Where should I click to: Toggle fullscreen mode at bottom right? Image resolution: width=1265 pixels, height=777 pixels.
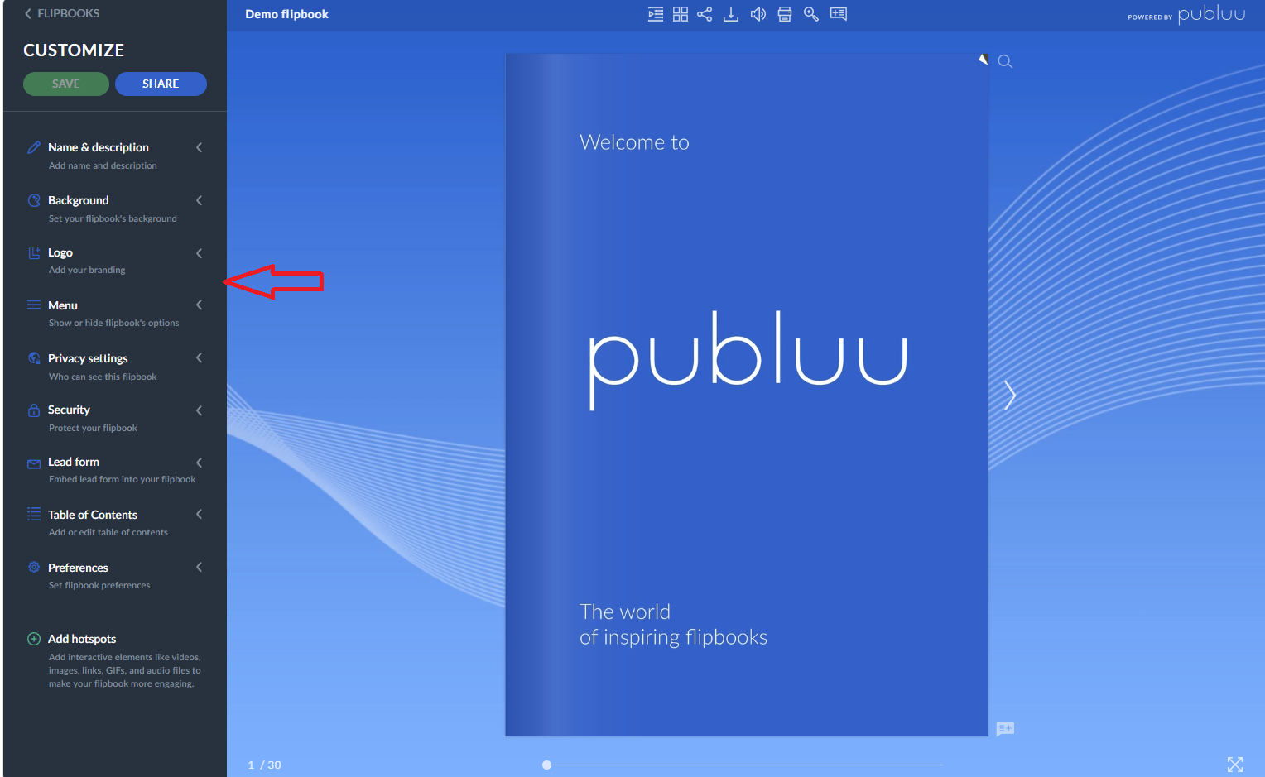(x=1234, y=764)
